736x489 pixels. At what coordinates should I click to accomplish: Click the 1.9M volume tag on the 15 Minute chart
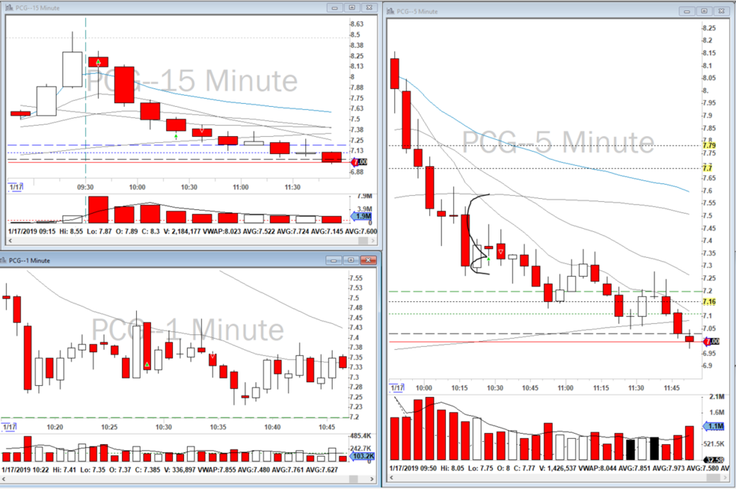click(363, 217)
